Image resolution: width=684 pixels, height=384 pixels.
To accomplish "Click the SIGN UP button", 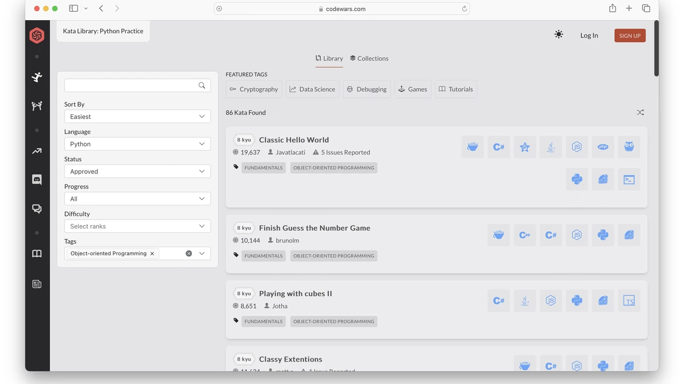I will [630, 35].
